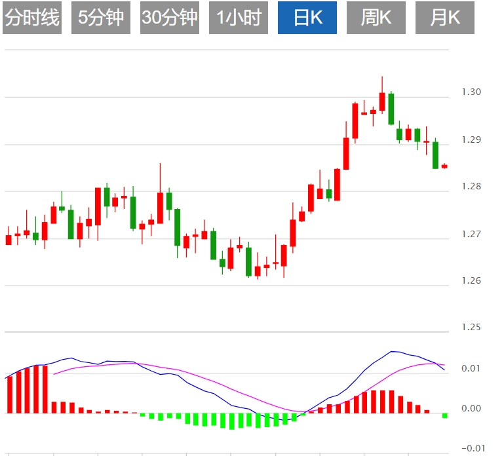The height and width of the screenshot is (456, 504).
Task: Click the 1.27 price axis label
Action: coord(471,234)
